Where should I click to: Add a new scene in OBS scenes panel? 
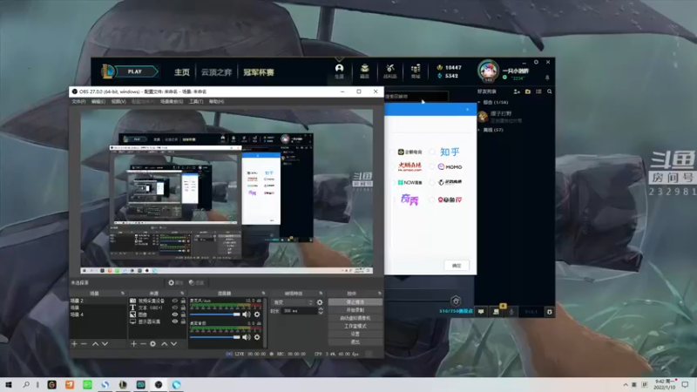point(74,343)
